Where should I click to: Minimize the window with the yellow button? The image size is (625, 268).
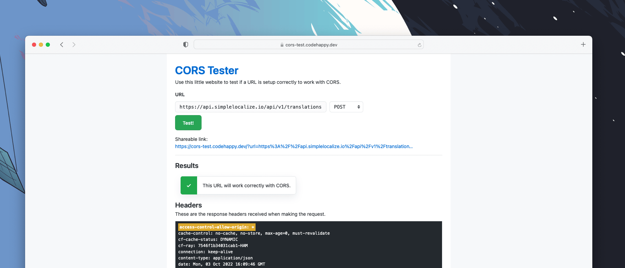[41, 45]
